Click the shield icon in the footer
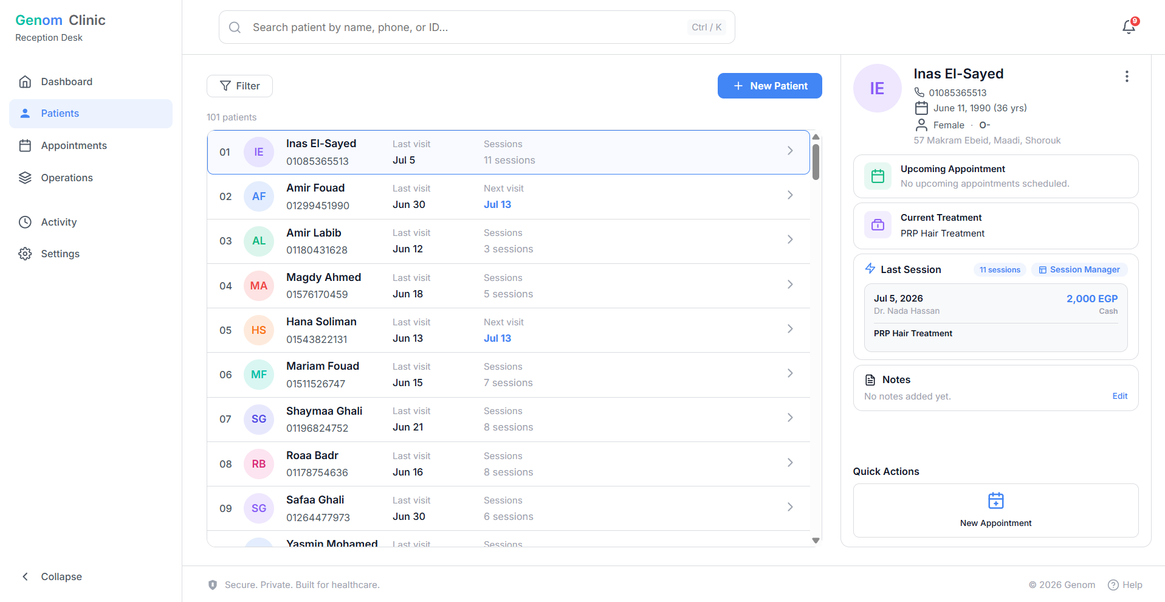The image size is (1165, 602). point(213,585)
